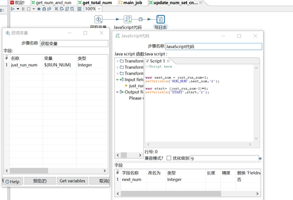Stop the transformation using the square icon

(29, 9)
